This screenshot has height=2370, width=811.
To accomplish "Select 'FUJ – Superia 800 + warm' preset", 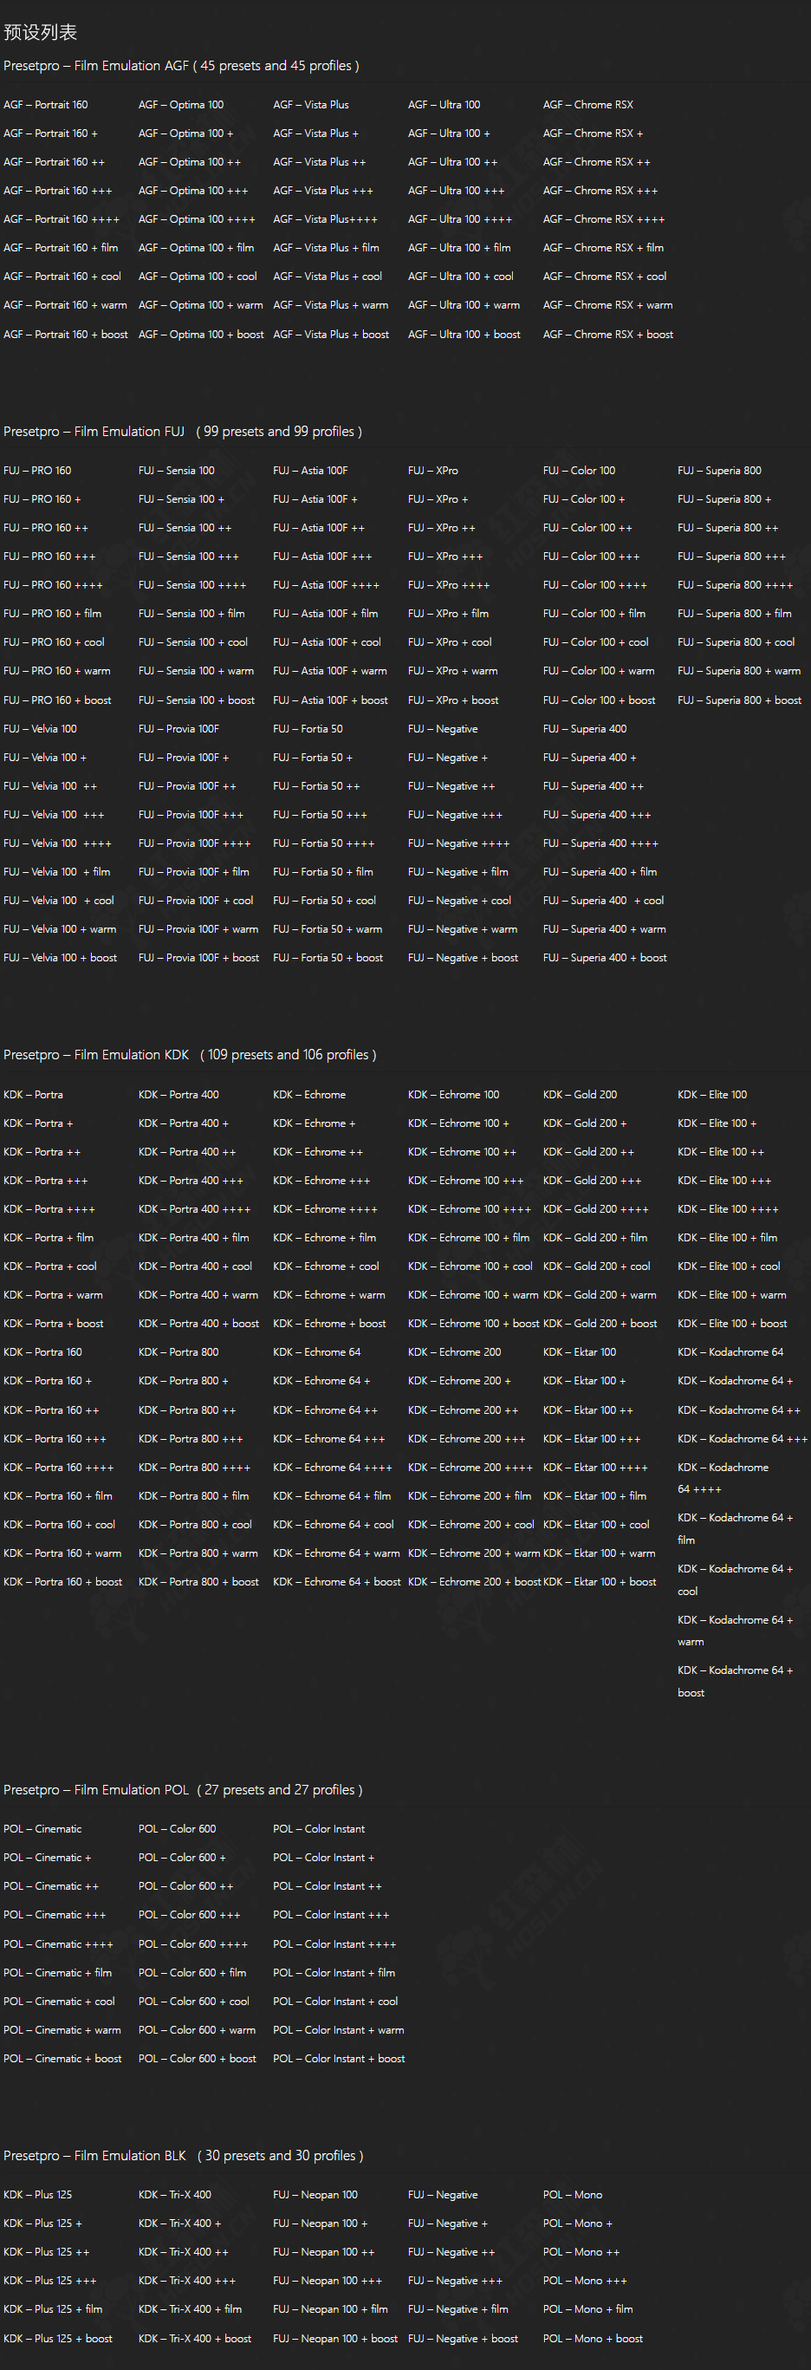I will pos(739,671).
